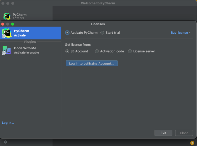197x146 pixels.
Task: Open the Buy license link
Action: 179,33
